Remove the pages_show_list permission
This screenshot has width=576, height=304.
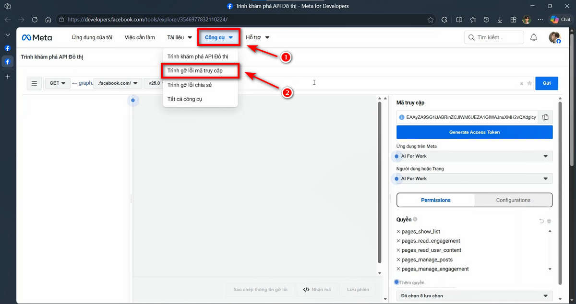398,232
